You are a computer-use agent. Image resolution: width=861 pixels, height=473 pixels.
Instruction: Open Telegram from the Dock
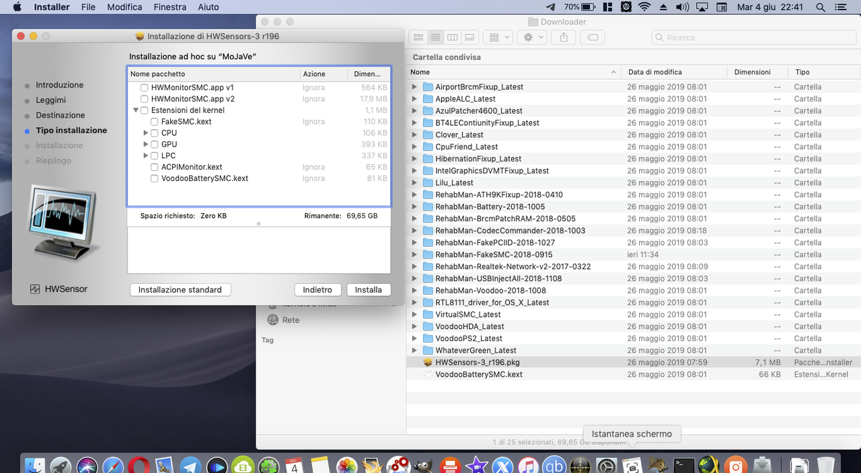[191, 466]
